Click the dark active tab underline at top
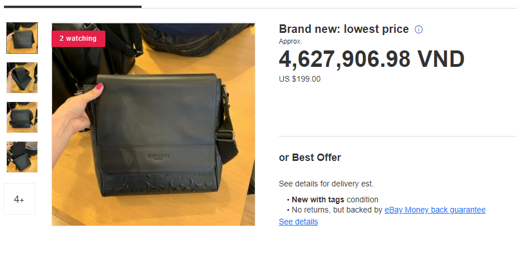This screenshot has width=517, height=255. 72,6
